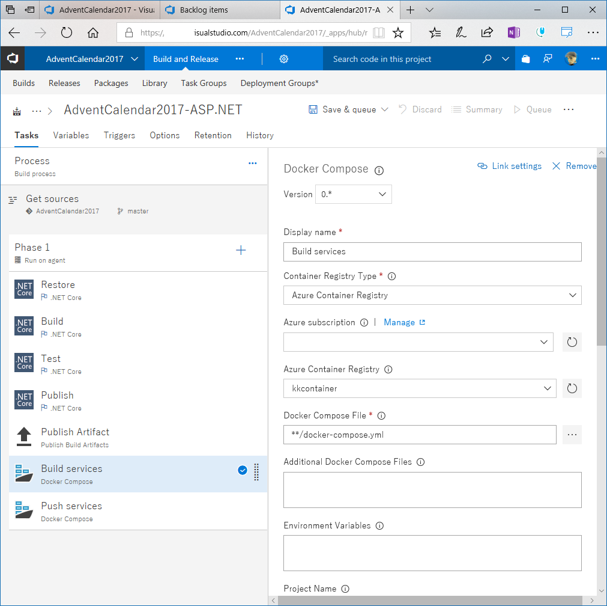Image resolution: width=607 pixels, height=606 pixels.
Task: Browse for Docker Compose file
Action: [572, 435]
